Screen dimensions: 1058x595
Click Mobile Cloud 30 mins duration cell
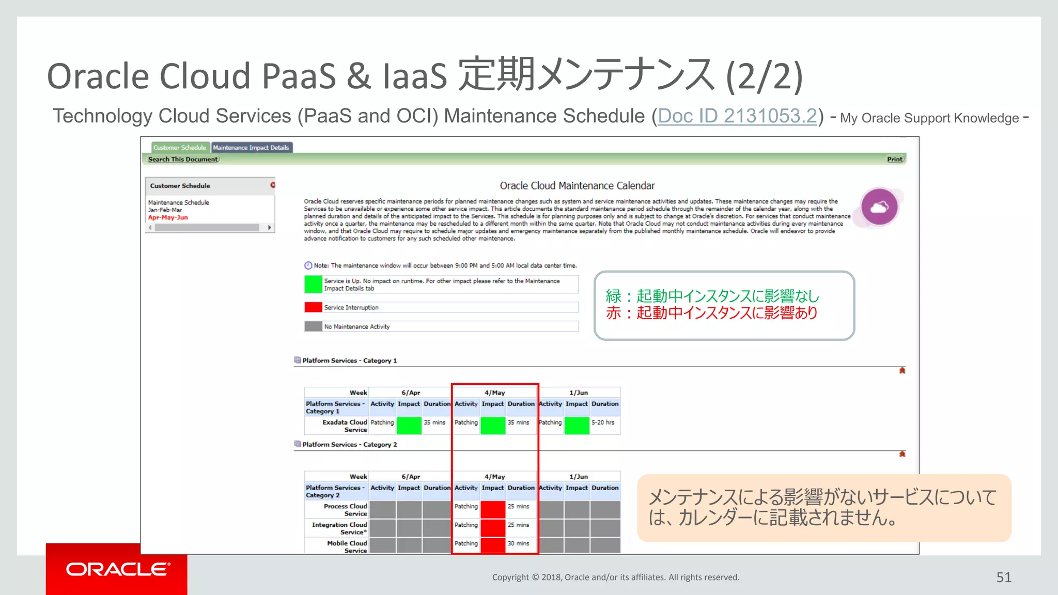(x=521, y=546)
